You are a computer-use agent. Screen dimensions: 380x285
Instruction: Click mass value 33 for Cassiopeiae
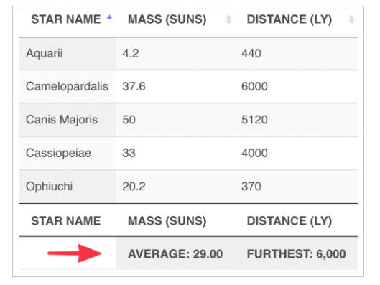(x=129, y=153)
